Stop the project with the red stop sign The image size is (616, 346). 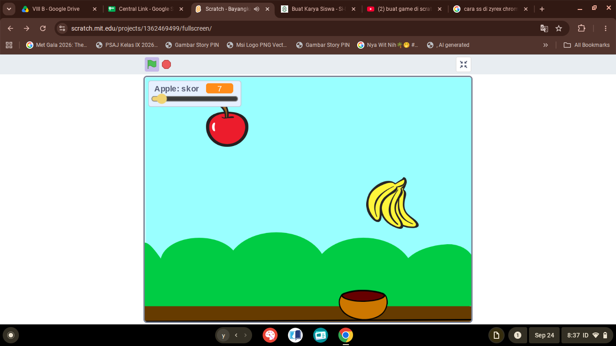pyautogui.click(x=166, y=64)
